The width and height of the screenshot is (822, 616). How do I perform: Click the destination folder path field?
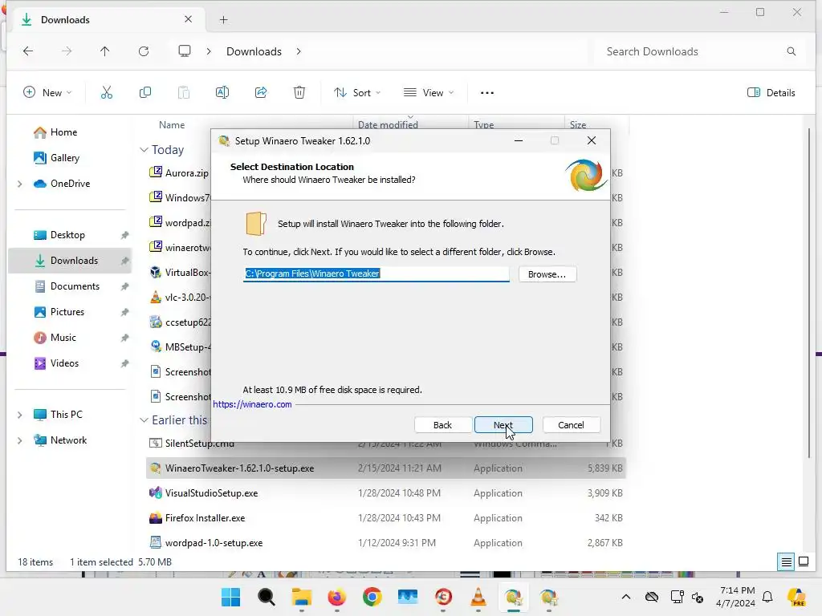pyautogui.click(x=376, y=274)
